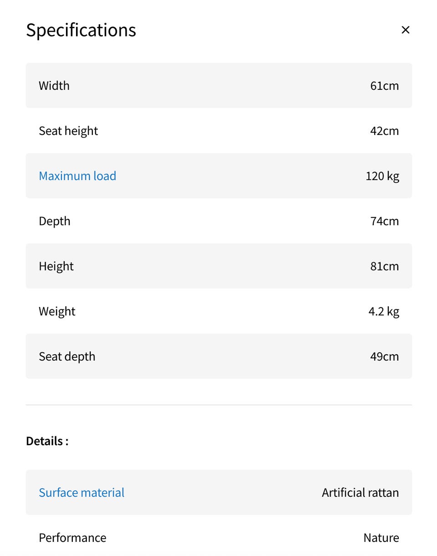The image size is (437, 556).
Task: Close the Specifications panel
Action: point(405,30)
